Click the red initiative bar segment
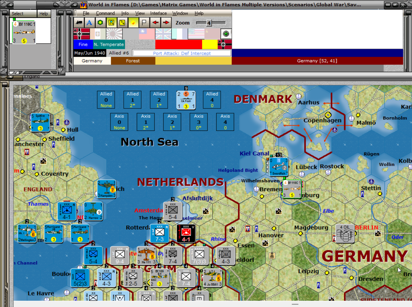 [x=179, y=44]
